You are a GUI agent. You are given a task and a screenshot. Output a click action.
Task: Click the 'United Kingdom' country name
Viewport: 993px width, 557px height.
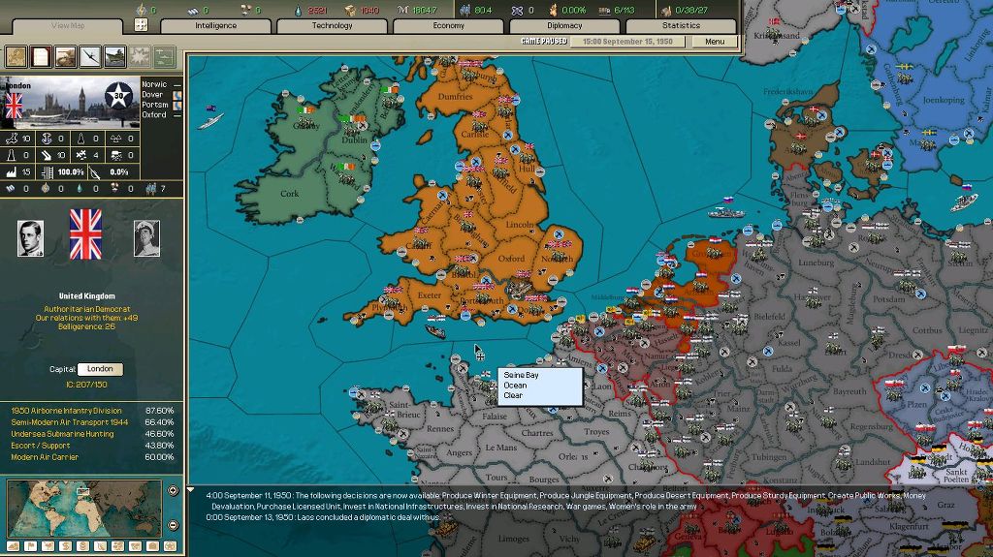[86, 296]
